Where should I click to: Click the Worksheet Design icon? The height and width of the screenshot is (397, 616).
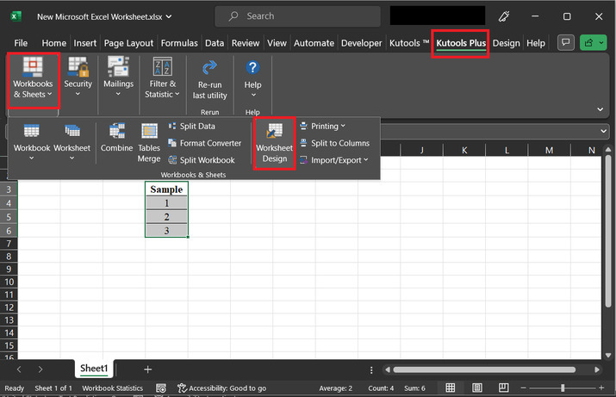point(274,143)
